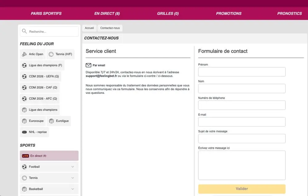Open EN DIRECT (8) from the top navigation
The height and width of the screenshot is (196, 308).
pos(107,14)
